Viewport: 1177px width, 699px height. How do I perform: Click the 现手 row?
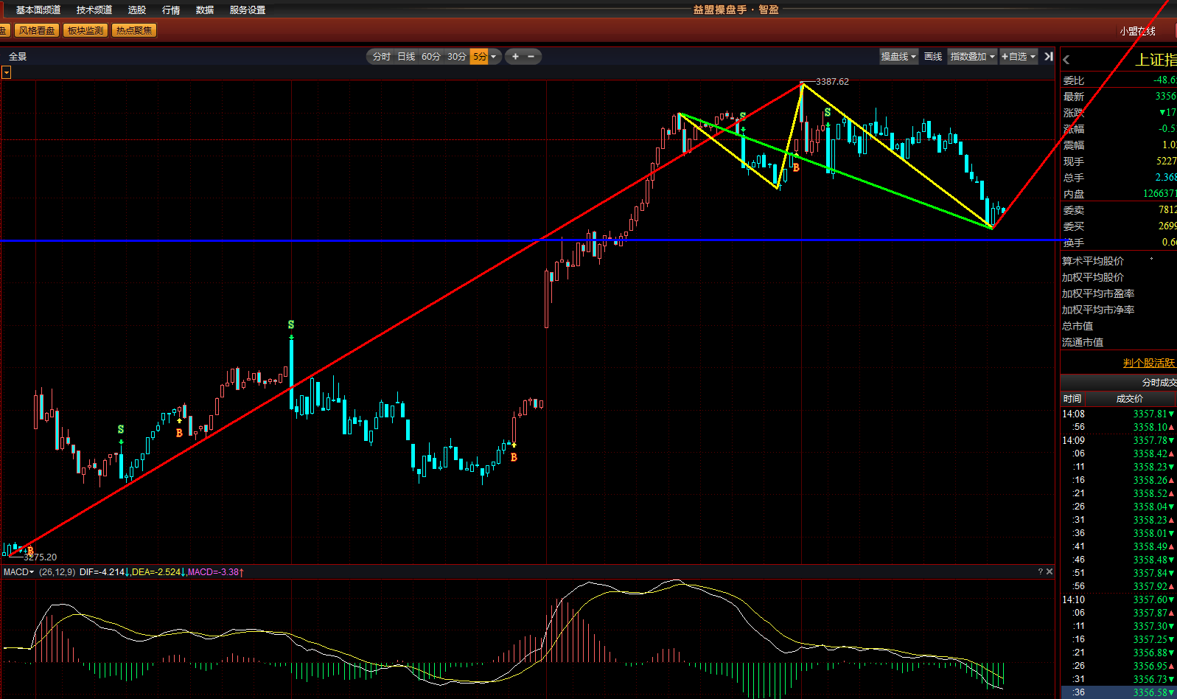pyautogui.click(x=1119, y=161)
